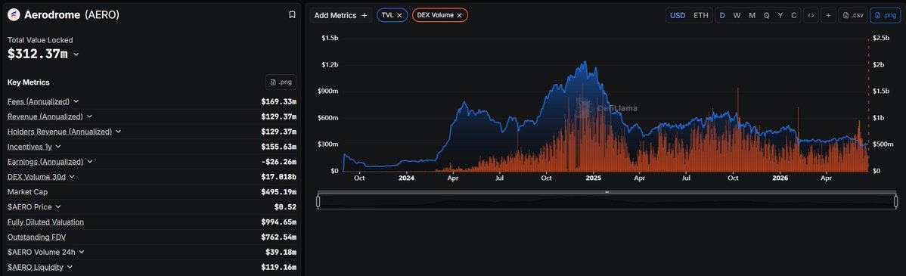Viewport: 906px width, 276px height.
Task: Open the embed code button
Action: tap(811, 16)
